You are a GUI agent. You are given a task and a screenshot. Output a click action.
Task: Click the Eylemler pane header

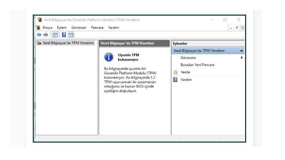[x=208, y=43]
